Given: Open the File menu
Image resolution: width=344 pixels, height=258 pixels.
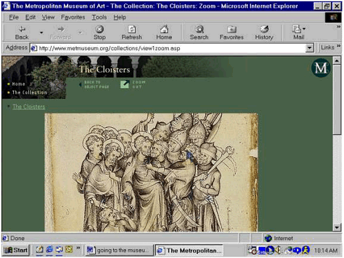Looking at the screenshot, I should point(14,17).
